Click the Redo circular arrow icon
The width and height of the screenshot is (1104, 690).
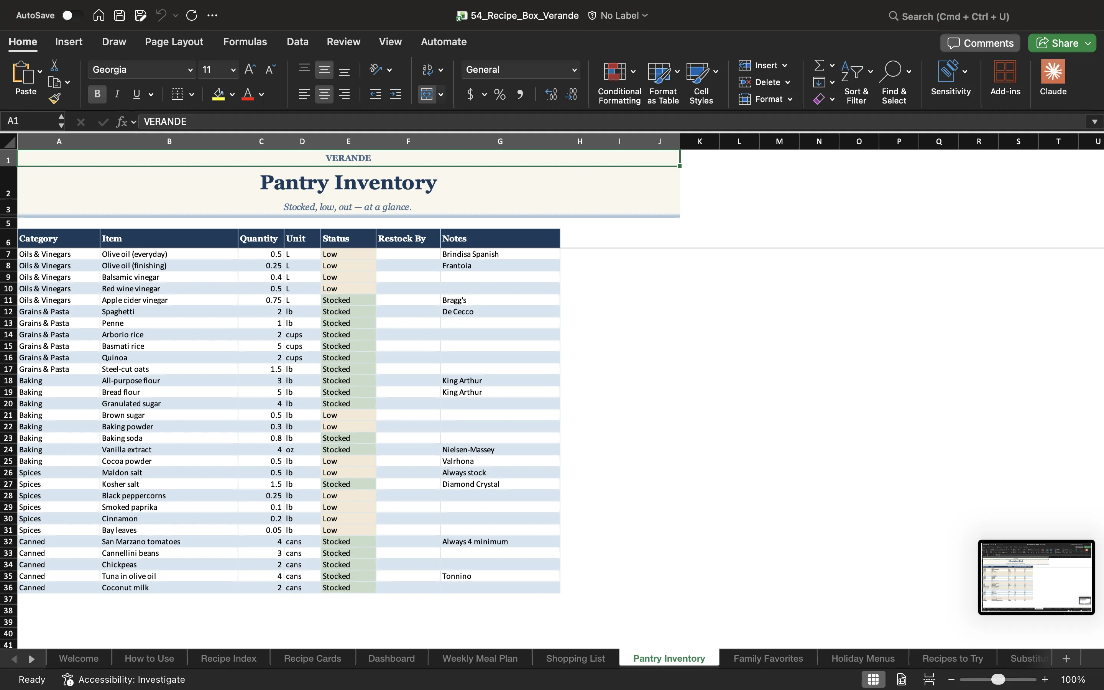click(192, 15)
